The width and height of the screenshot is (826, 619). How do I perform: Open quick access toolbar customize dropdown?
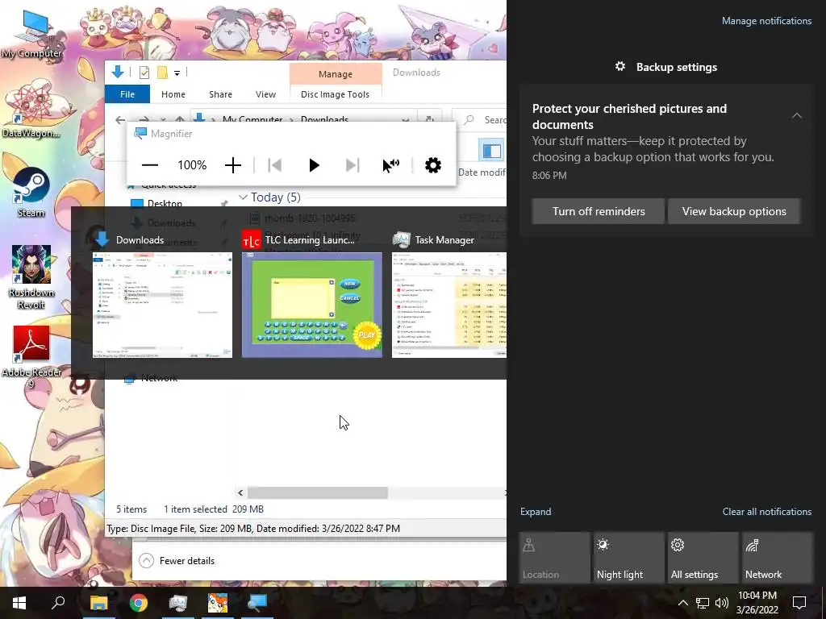pos(177,73)
